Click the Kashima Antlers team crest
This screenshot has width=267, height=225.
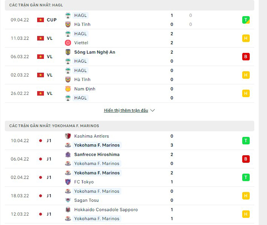pos(68,136)
